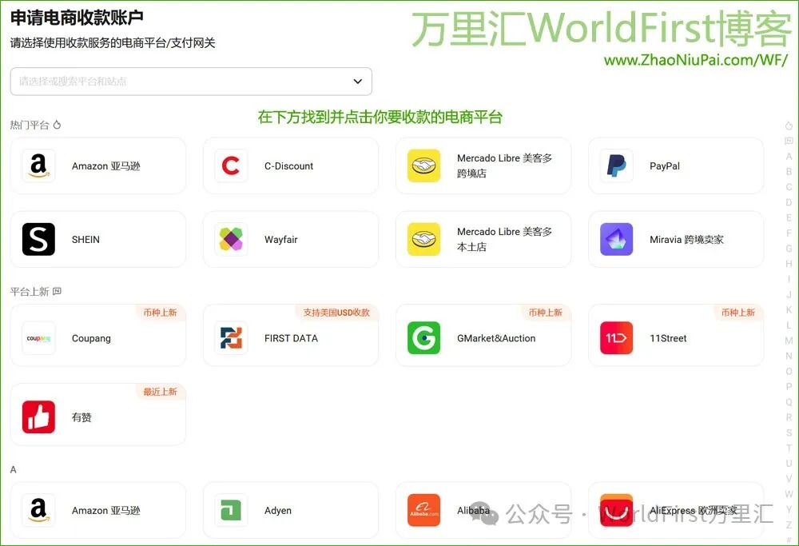
Task: Click the Coupang platform logo
Action: click(38, 338)
